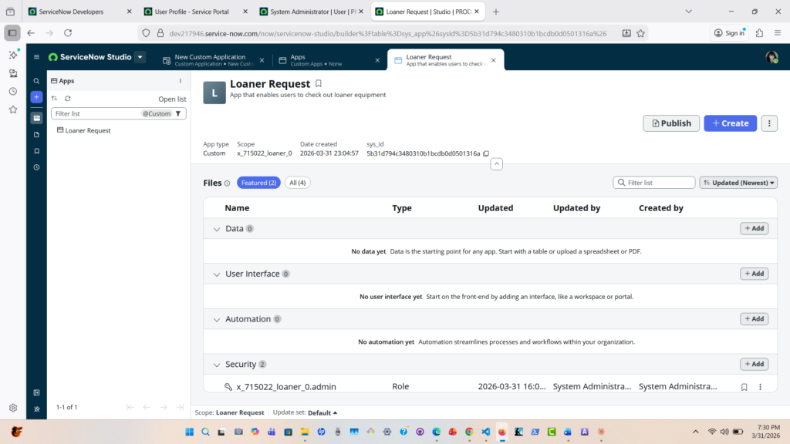Switch to the Apps studio tab
This screenshot has height=444, width=790.
pos(324,60)
